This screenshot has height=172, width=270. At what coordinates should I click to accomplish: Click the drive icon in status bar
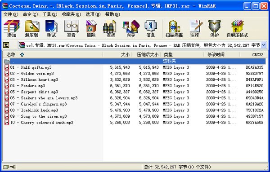6,167
